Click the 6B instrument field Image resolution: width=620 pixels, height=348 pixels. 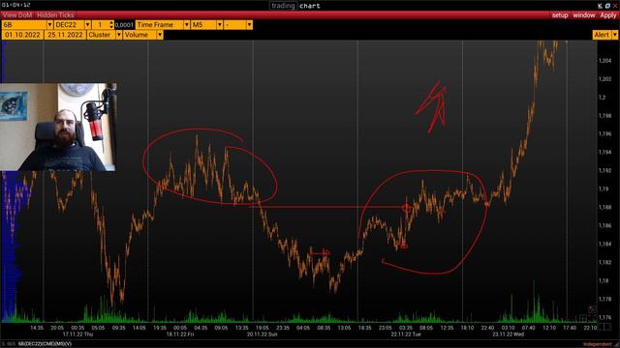[x=24, y=25]
